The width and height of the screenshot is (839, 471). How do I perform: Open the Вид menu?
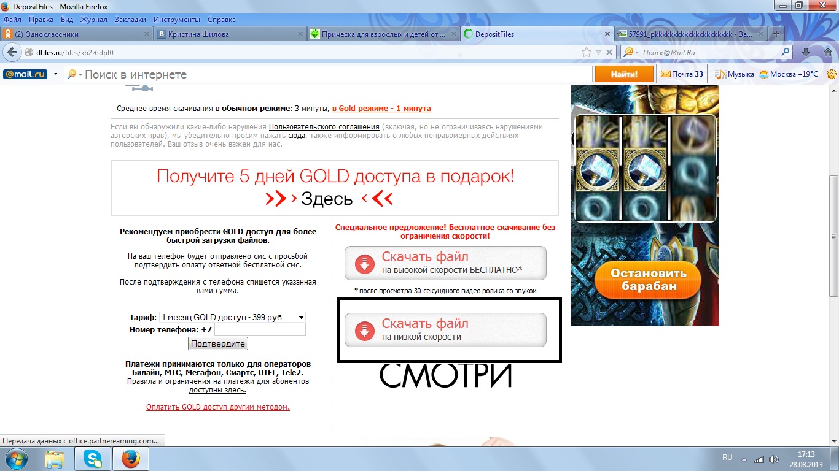pos(67,20)
